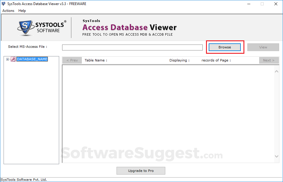
Task: Click the Browse button
Action: 225,47
